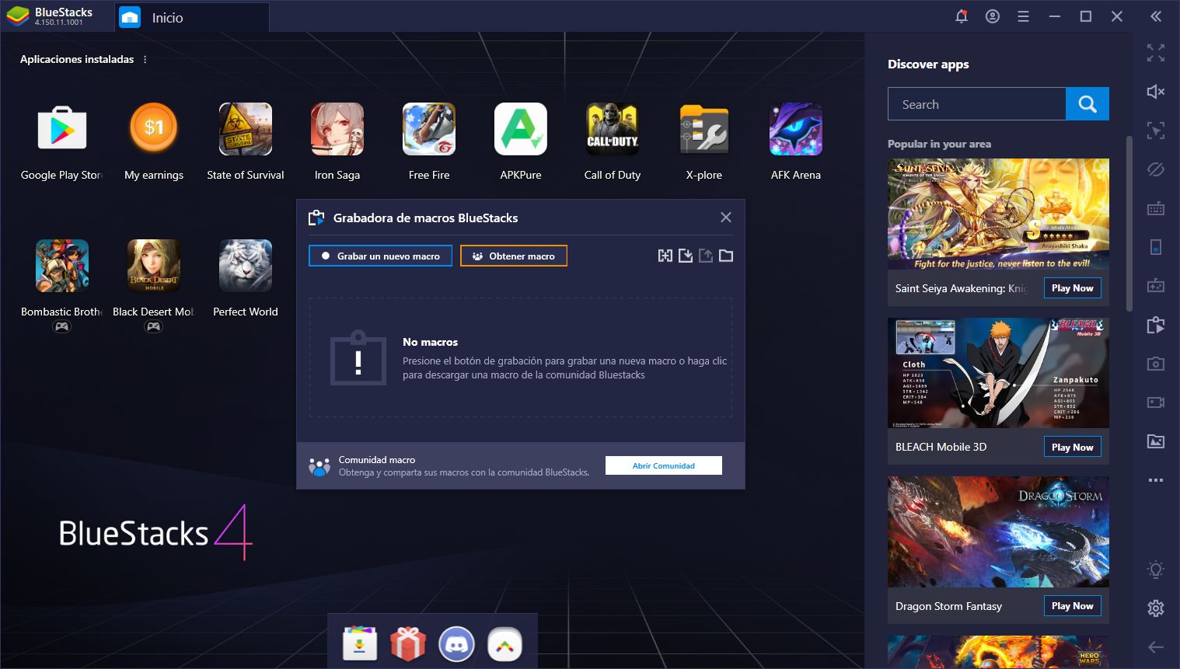Viewport: 1180px width, 669px height.
Task: Open account profile icon
Action: click(x=993, y=16)
